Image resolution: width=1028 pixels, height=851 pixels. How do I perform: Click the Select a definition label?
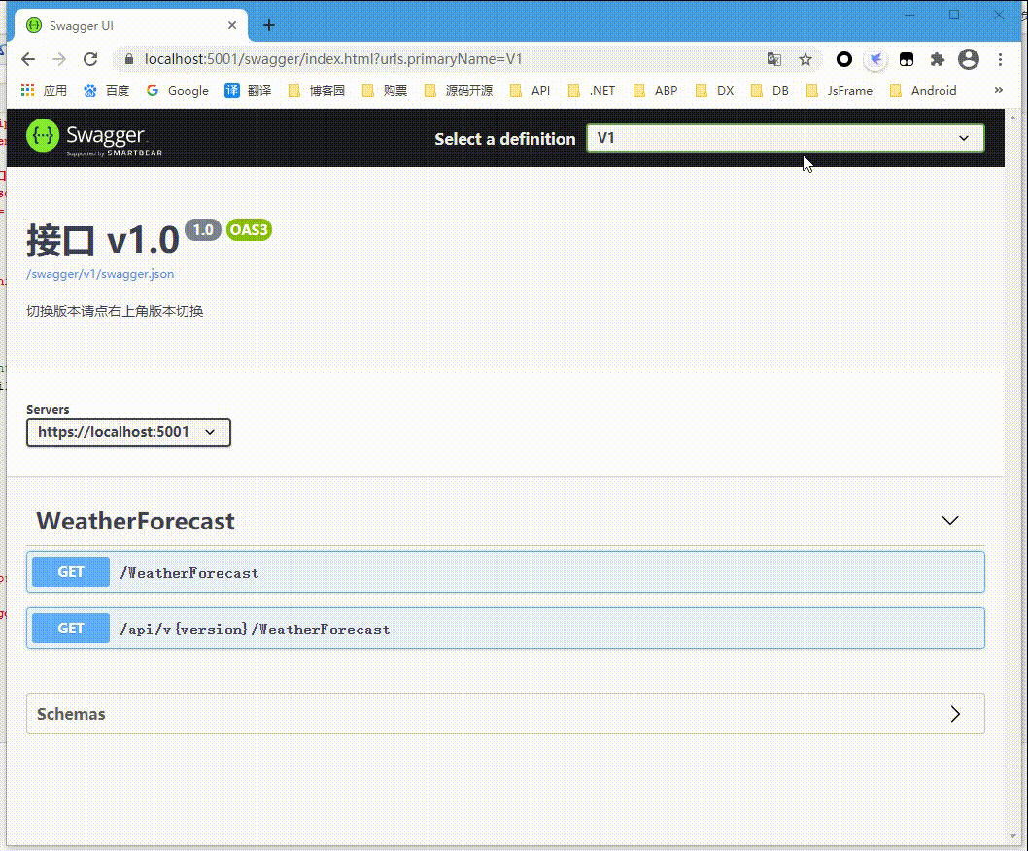pyautogui.click(x=505, y=139)
